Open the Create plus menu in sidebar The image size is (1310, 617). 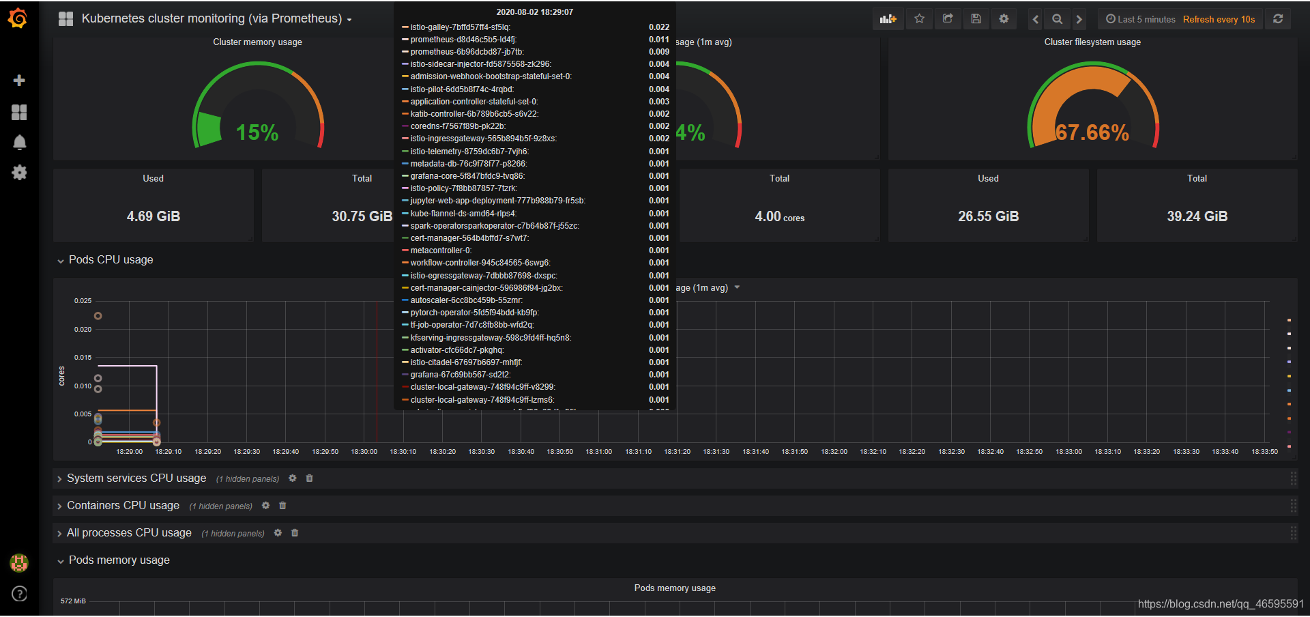coord(19,81)
